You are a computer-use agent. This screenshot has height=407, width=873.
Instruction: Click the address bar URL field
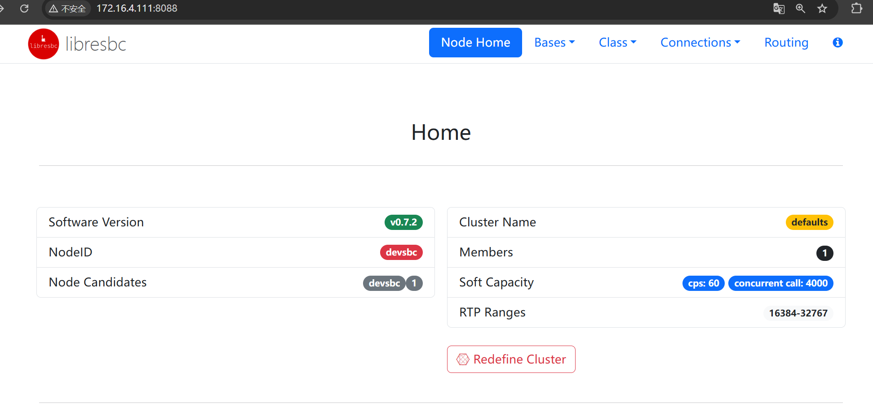(x=137, y=9)
